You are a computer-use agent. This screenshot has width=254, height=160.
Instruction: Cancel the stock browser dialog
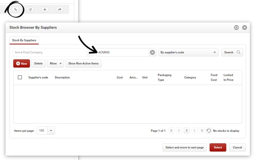(x=237, y=147)
